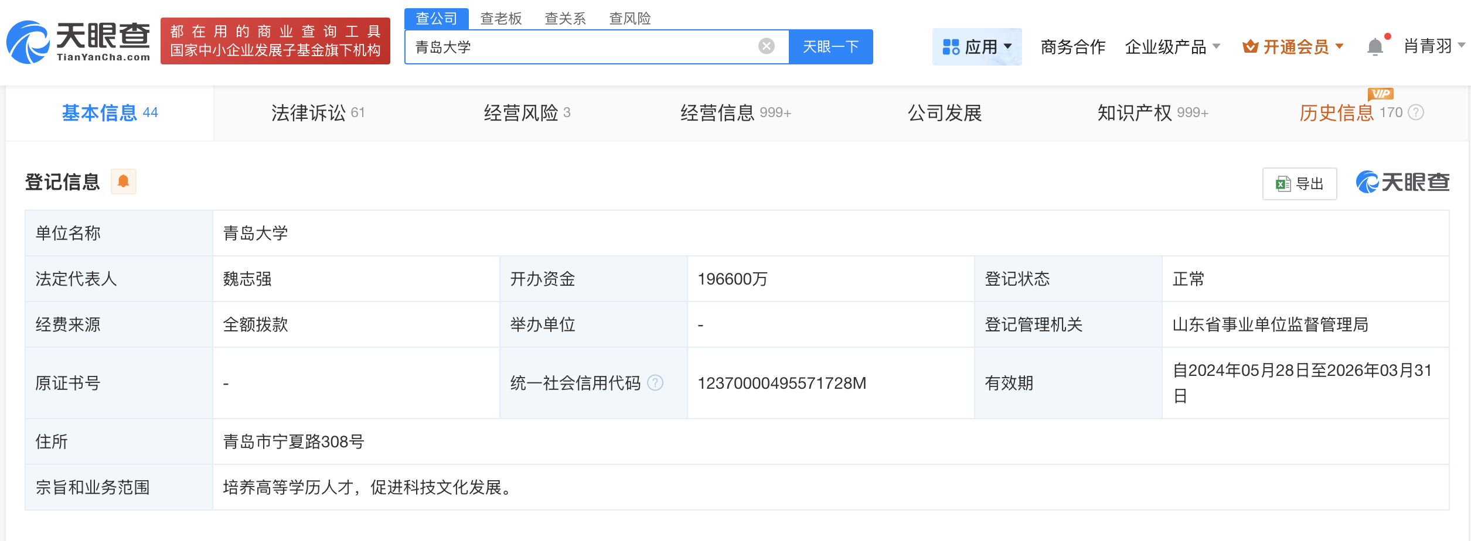Expand the 应用 dropdown
The height and width of the screenshot is (541, 1471).
coord(977,47)
